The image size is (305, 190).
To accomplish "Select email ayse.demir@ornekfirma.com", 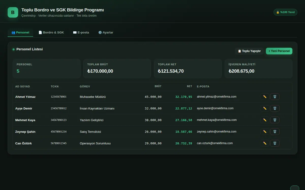I will click(215, 108).
